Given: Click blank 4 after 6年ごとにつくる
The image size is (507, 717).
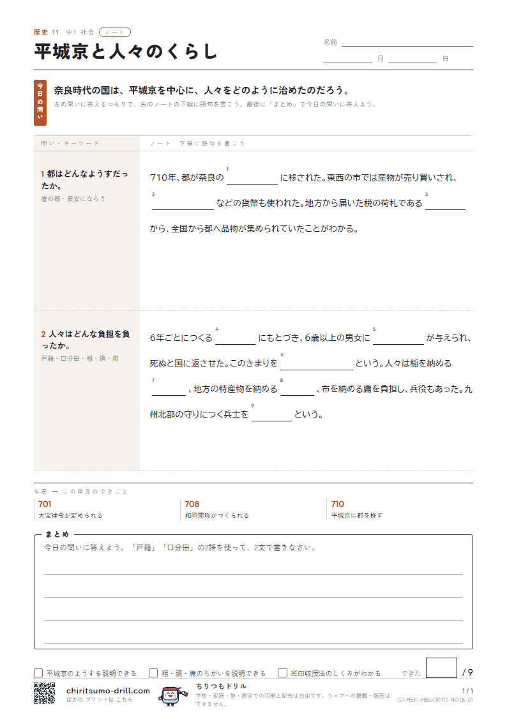Looking at the screenshot, I should tap(236, 338).
